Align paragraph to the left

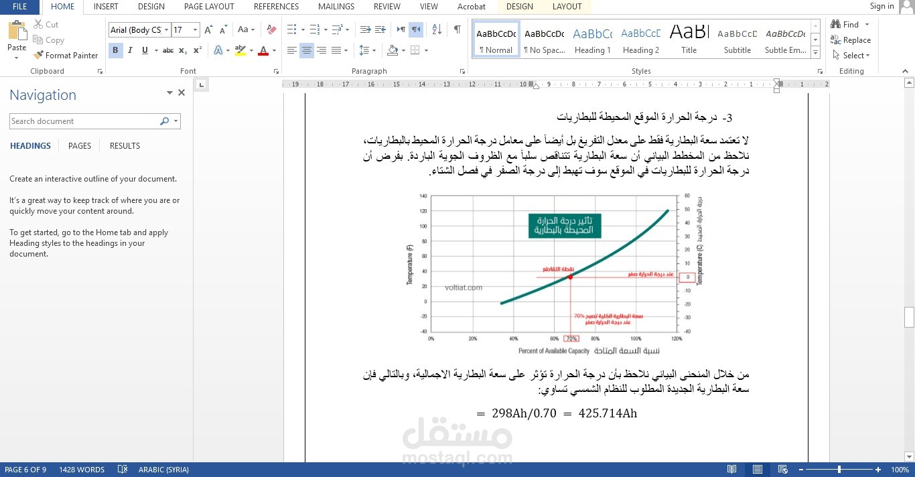point(292,50)
